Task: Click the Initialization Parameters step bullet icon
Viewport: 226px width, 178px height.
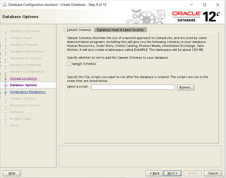Action: coord(6,92)
